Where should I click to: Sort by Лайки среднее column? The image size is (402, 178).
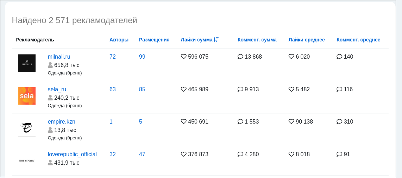point(306,40)
